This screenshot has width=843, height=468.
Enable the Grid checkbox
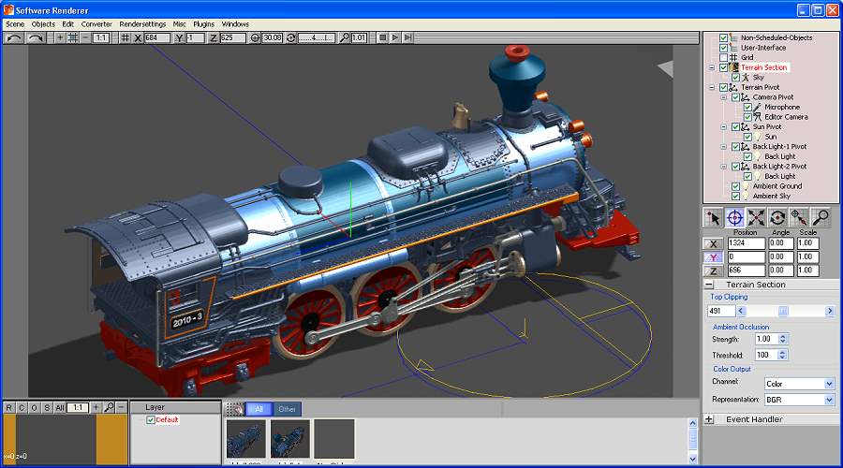[724, 57]
